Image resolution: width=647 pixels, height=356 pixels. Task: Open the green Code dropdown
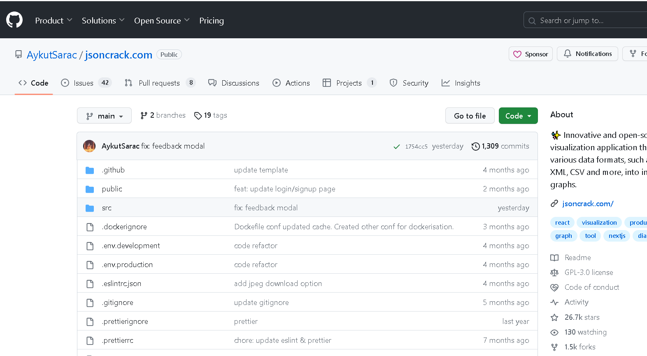tap(518, 116)
